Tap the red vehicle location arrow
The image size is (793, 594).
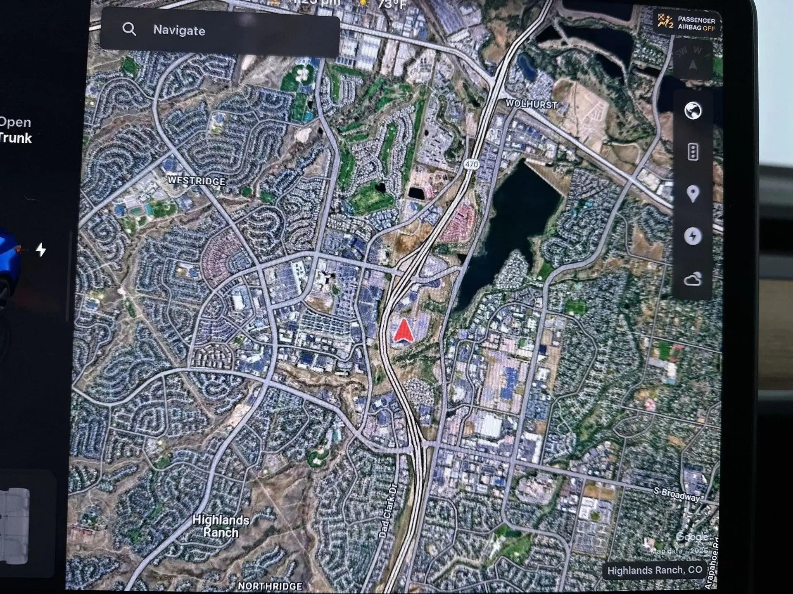(x=403, y=331)
